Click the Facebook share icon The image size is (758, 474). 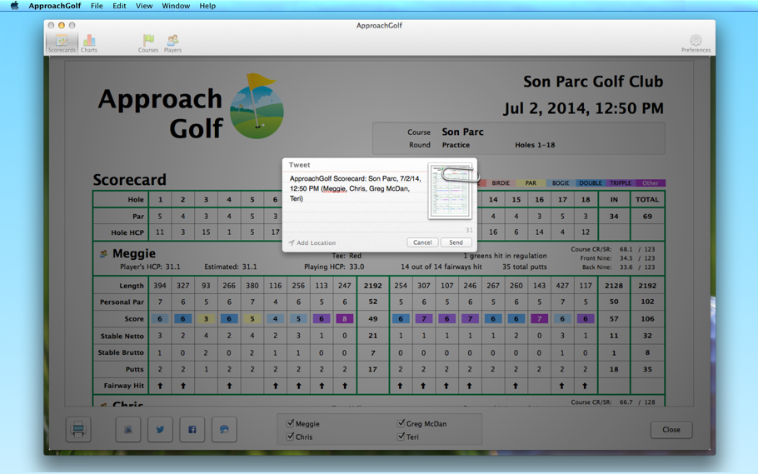click(192, 430)
